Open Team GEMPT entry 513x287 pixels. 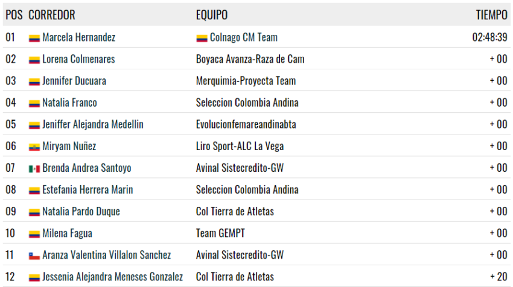click(220, 233)
